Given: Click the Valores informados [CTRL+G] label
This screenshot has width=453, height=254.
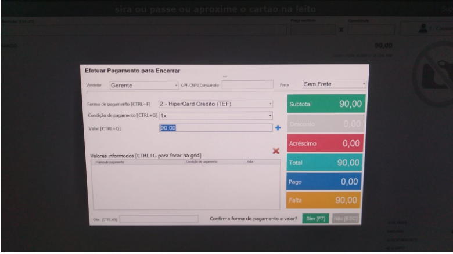Looking at the screenshot, I should click(146, 156).
